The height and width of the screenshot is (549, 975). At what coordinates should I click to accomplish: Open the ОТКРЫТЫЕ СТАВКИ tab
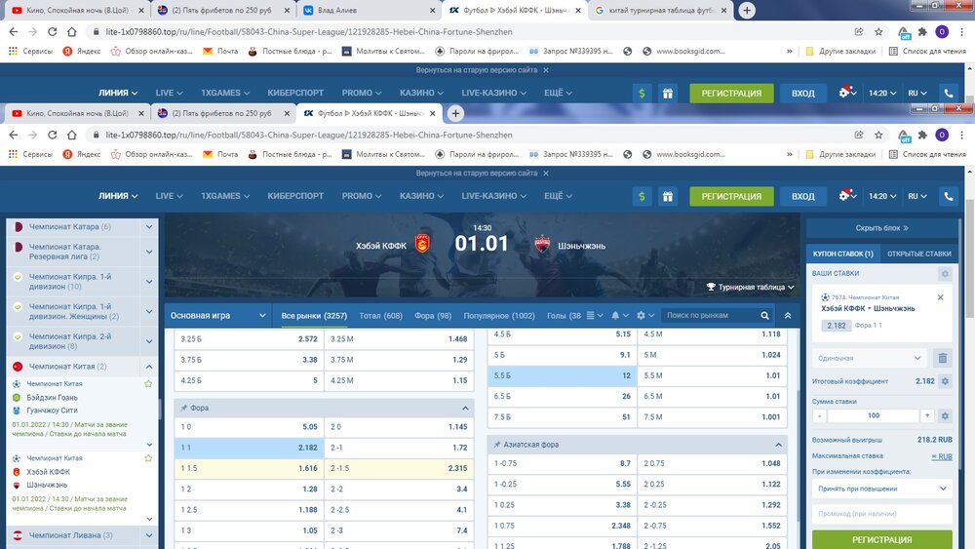(x=919, y=254)
